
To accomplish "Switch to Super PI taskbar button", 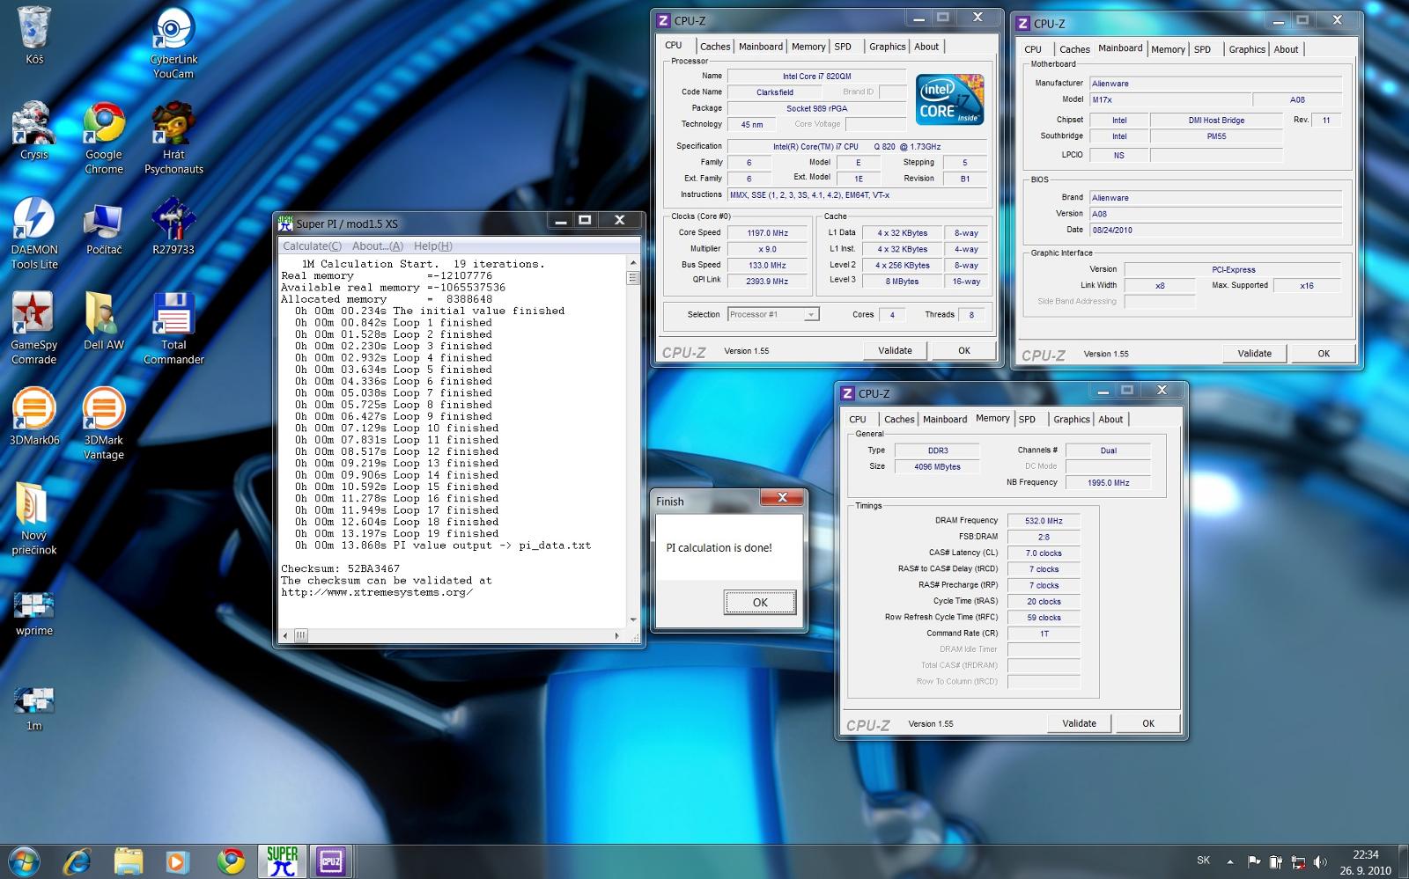I will click(x=282, y=861).
